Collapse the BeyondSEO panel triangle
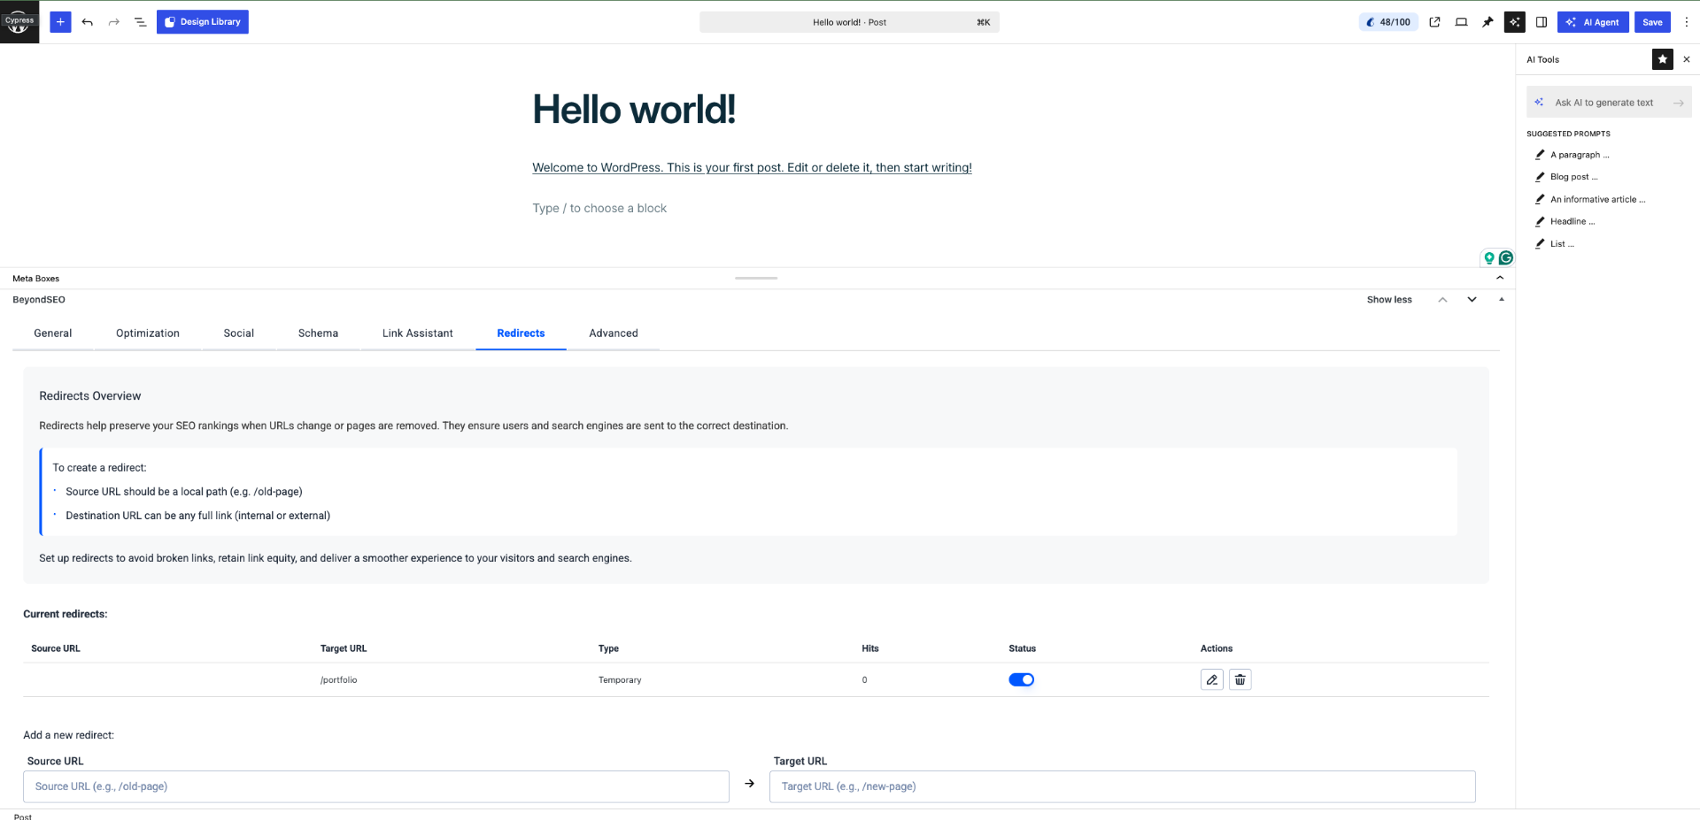The width and height of the screenshot is (1700, 820). 1501,300
